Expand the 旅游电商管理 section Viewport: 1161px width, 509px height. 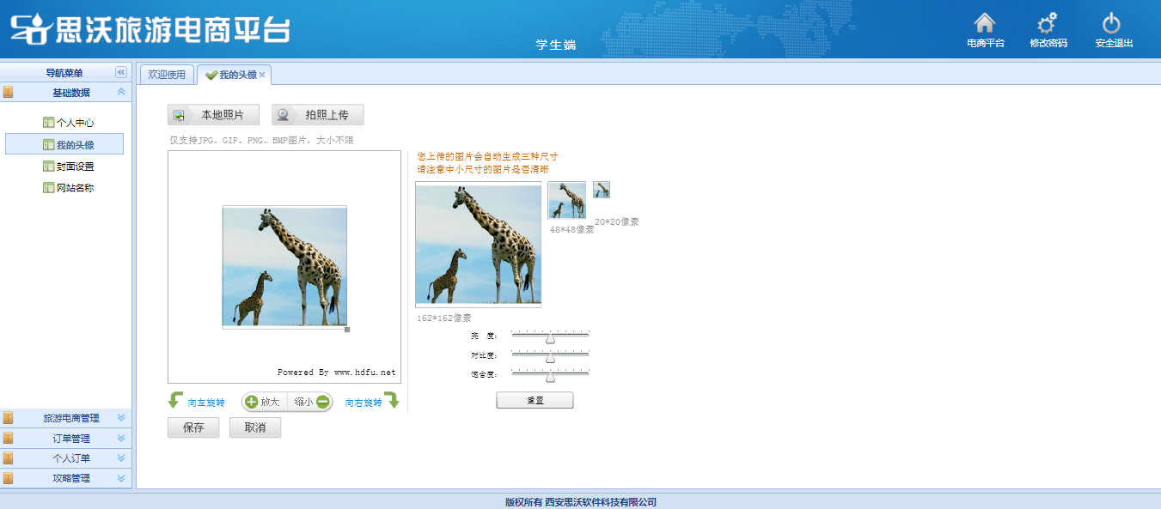(121, 418)
